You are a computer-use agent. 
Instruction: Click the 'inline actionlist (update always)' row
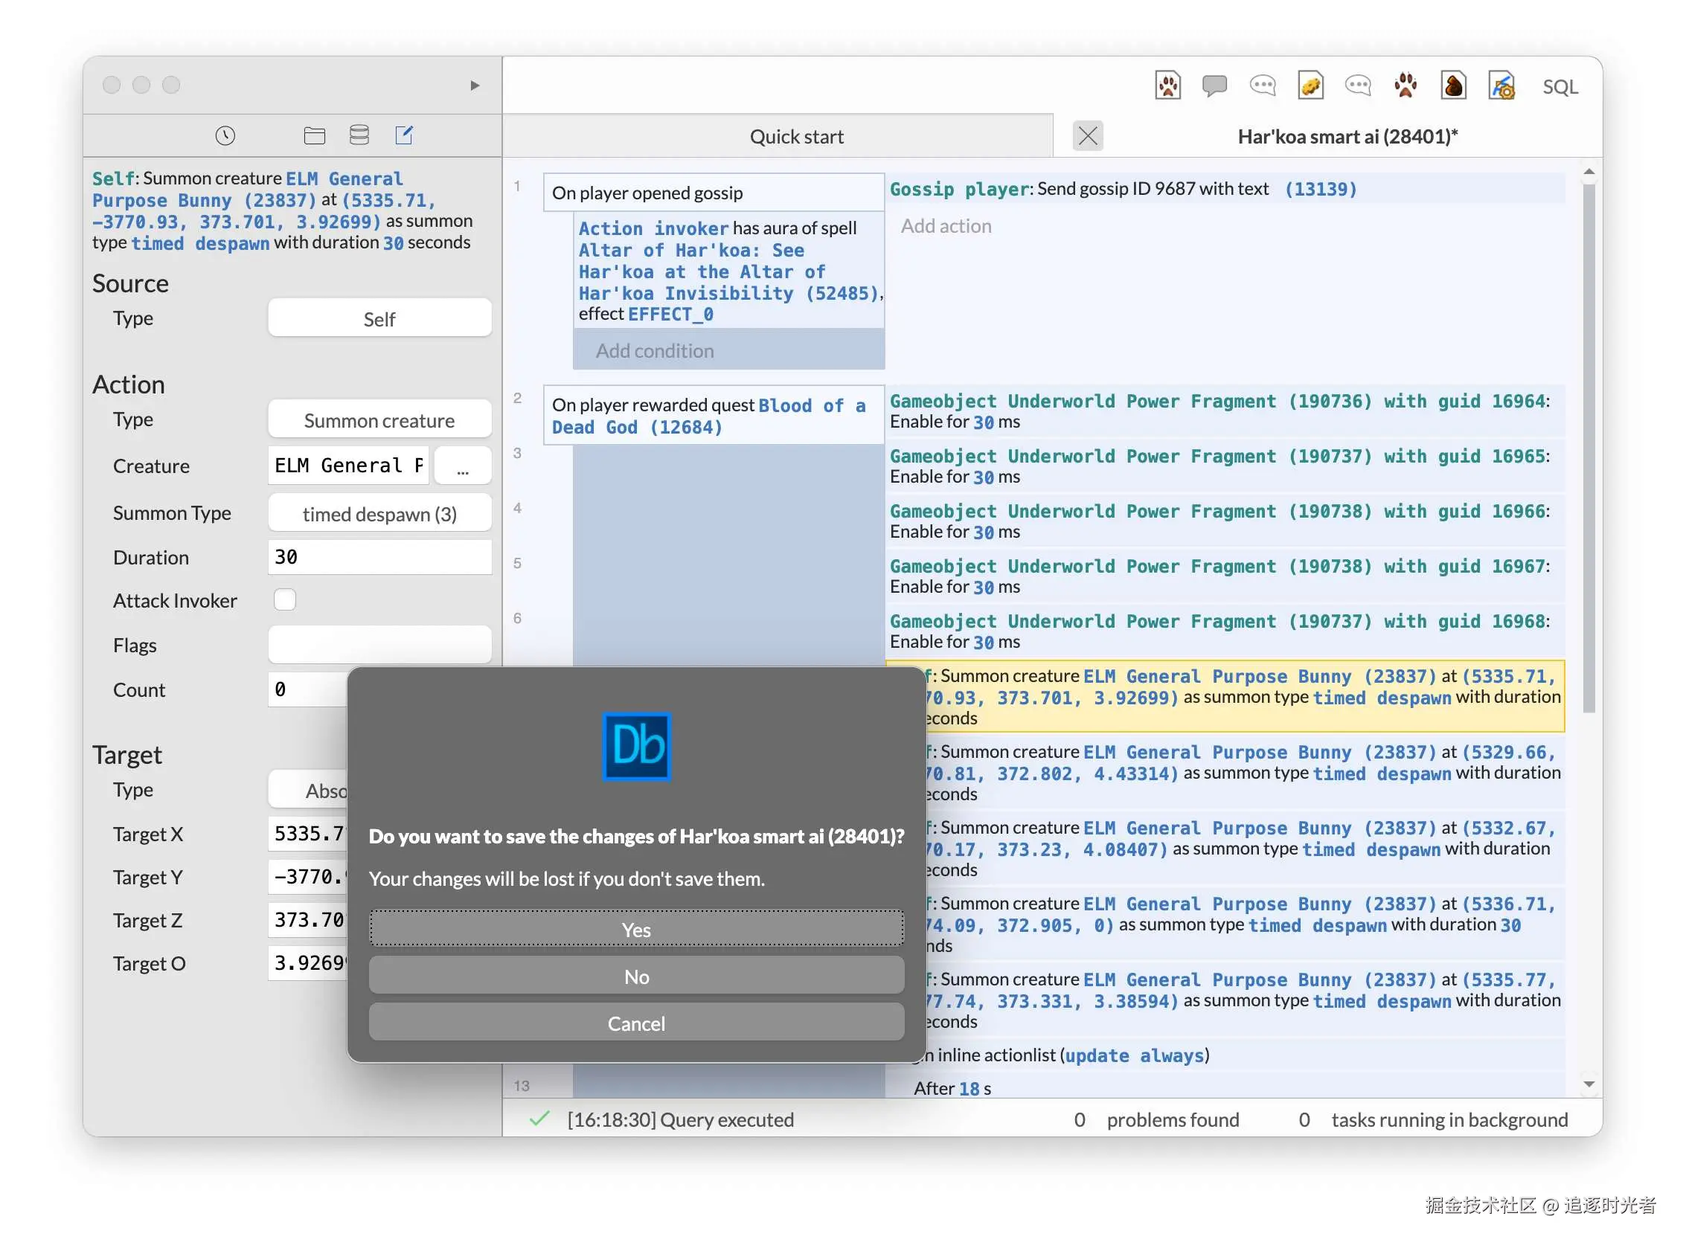click(x=1245, y=1057)
